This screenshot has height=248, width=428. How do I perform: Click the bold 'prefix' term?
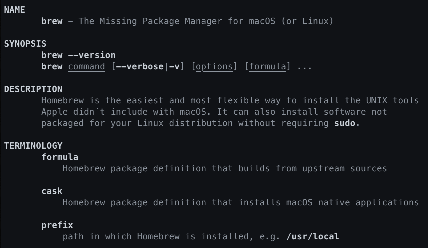(x=57, y=225)
